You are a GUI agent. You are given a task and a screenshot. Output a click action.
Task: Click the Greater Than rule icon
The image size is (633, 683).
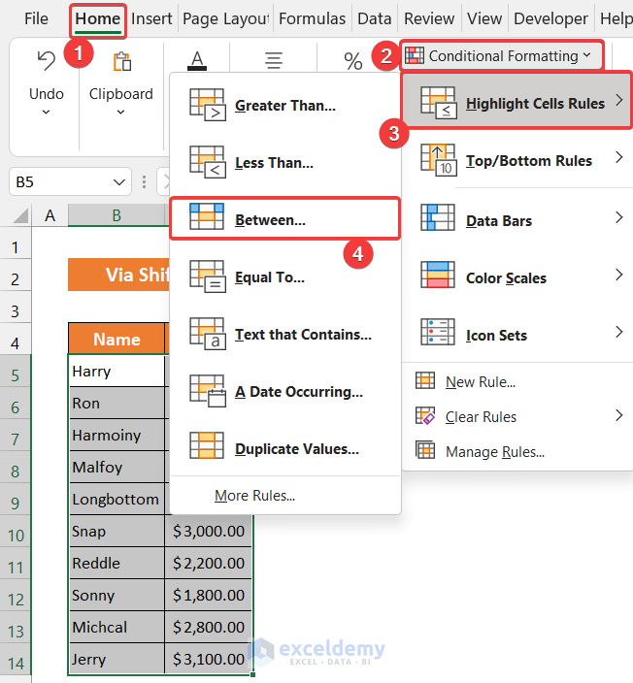pos(208,105)
